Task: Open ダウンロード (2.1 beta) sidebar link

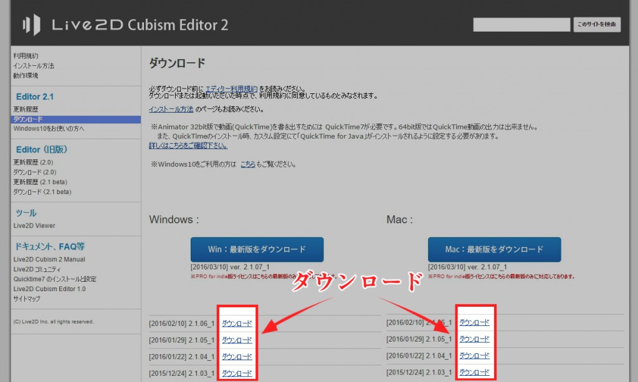Action: click(42, 192)
